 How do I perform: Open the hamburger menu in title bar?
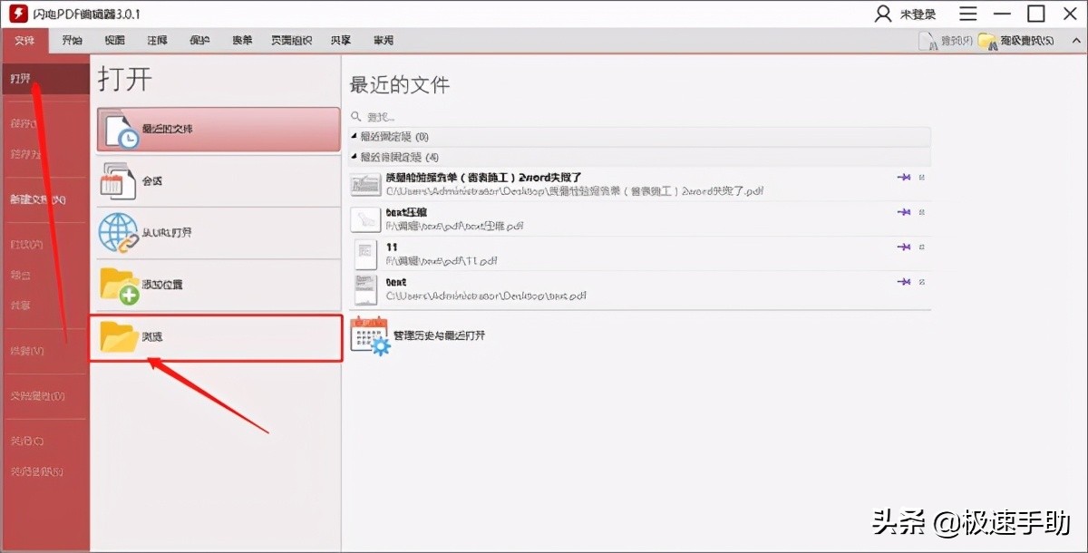click(968, 14)
